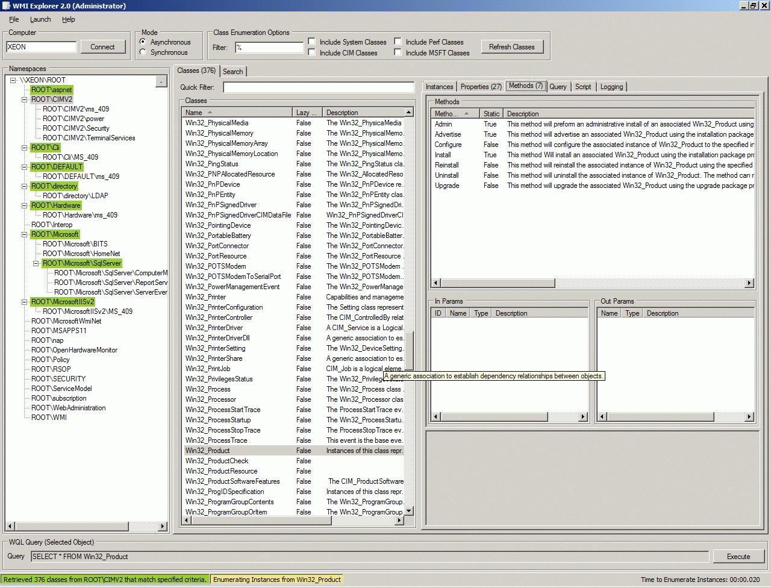Viewport: 771px width, 588px height.
Task: Select the Win32_PhysicalMemory class row
Action: click(294, 133)
